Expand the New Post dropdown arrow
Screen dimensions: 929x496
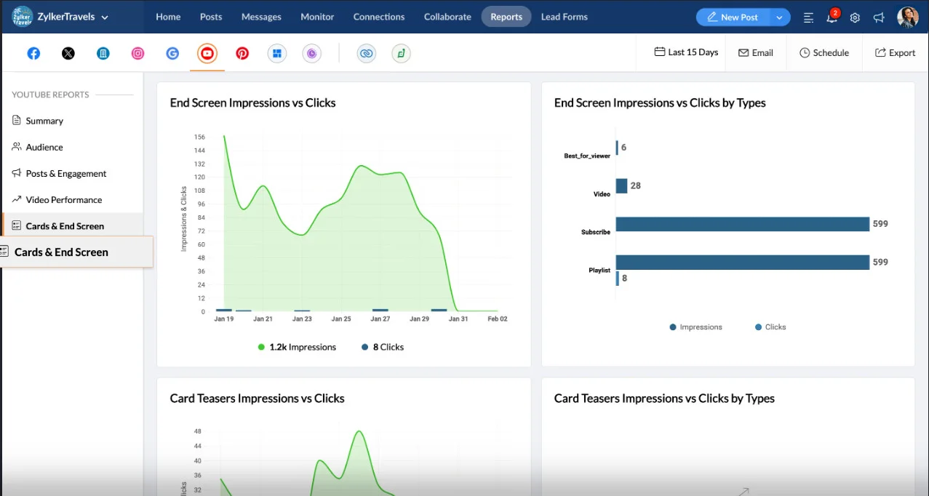(x=779, y=17)
